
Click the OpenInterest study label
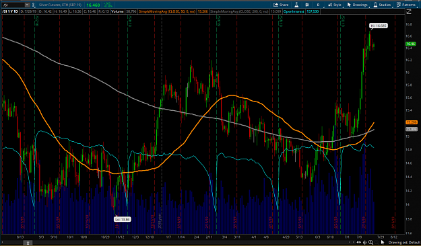pos(294,11)
